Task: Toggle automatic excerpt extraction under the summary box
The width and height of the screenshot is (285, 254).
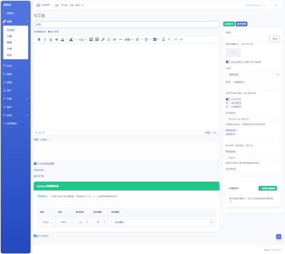Action: [36, 164]
